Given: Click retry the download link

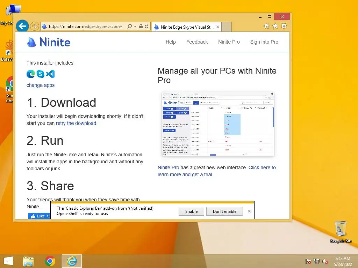Looking at the screenshot, I should (77, 123).
